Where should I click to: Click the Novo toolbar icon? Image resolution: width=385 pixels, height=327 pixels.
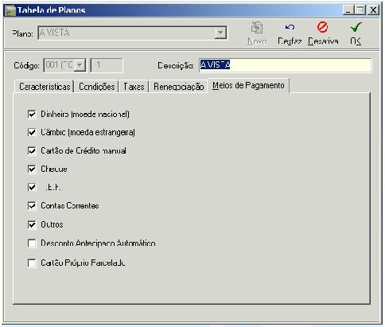click(257, 28)
